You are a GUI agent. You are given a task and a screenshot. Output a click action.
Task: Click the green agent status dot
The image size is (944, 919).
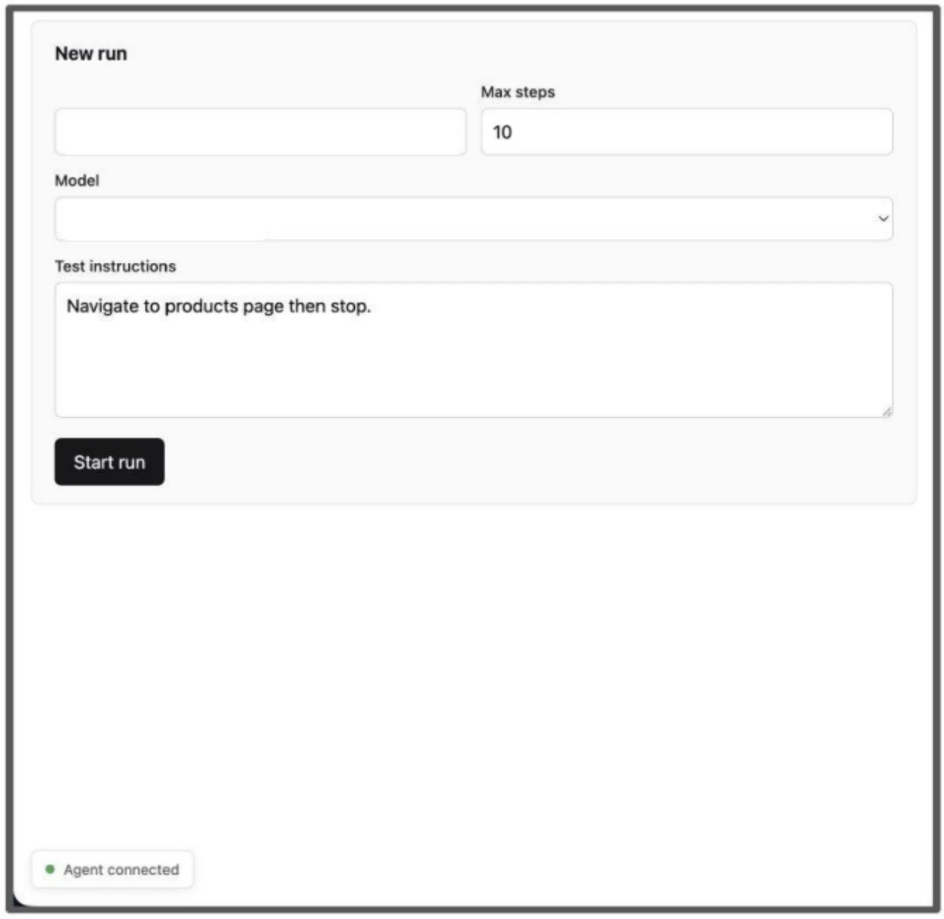[50, 869]
